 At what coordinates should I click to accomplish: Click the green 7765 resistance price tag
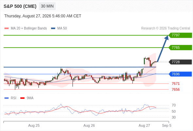(x=180, y=47)
